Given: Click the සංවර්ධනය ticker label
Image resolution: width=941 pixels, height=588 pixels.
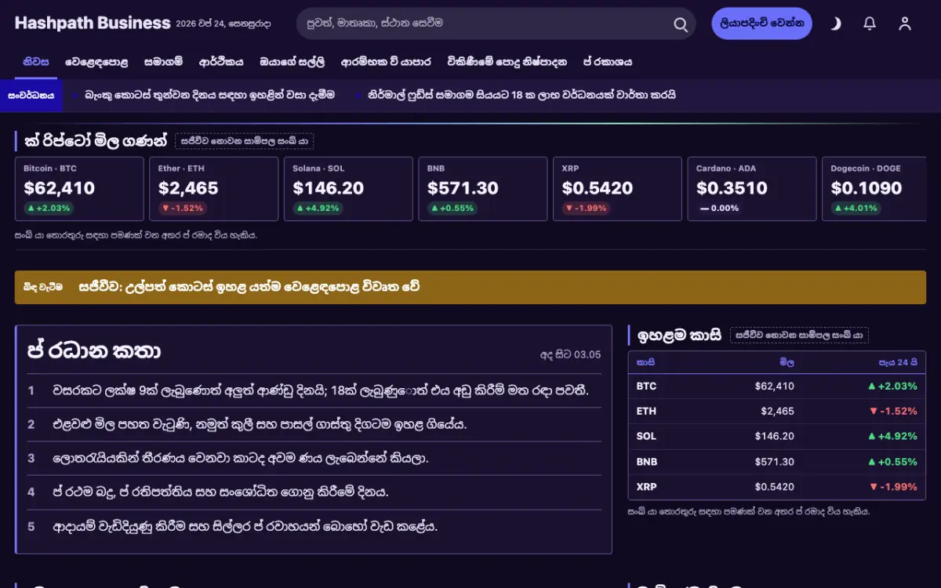Looking at the screenshot, I should tap(31, 95).
